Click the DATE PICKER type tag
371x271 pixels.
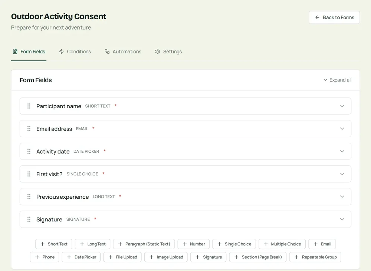(86, 151)
